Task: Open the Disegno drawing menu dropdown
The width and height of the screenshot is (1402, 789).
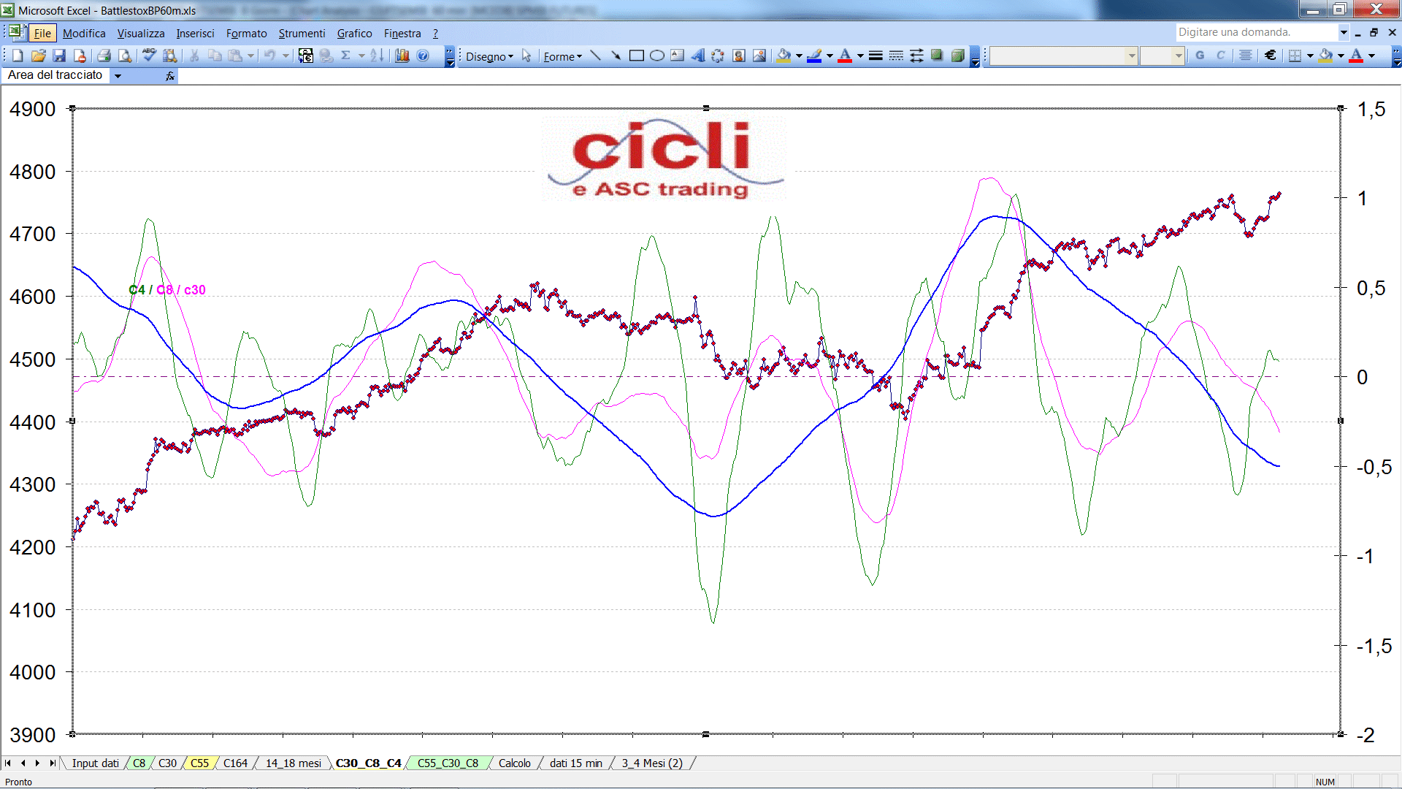Action: [489, 56]
